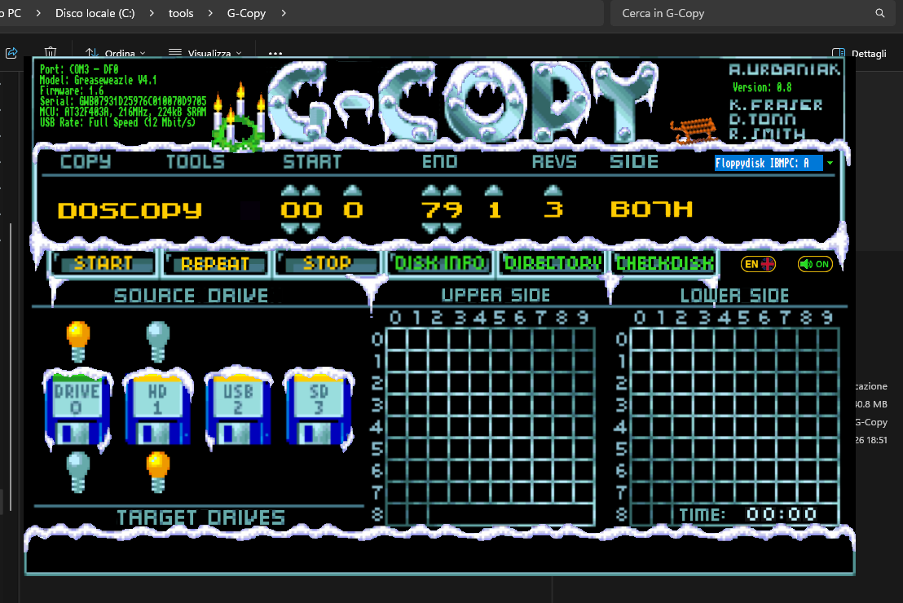Expand the Ordina sort dropdown
Image resolution: width=903 pixels, height=603 pixels.
pyautogui.click(x=116, y=53)
